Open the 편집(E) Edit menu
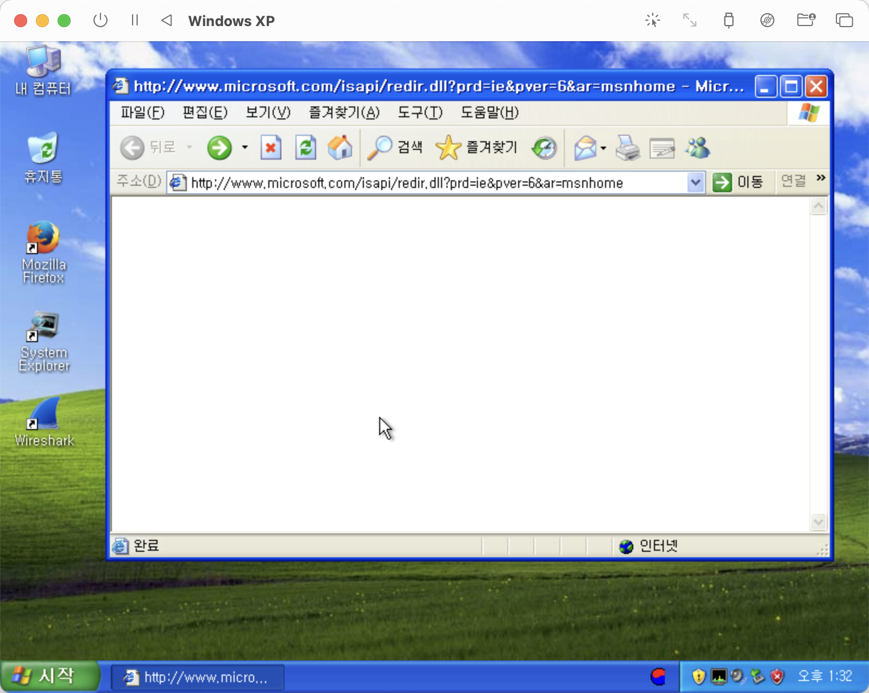 click(x=205, y=112)
